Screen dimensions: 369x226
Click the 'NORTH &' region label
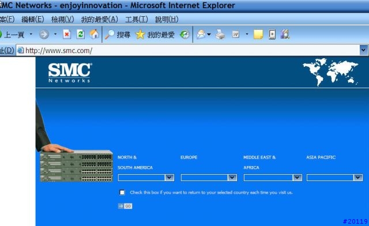point(127,157)
